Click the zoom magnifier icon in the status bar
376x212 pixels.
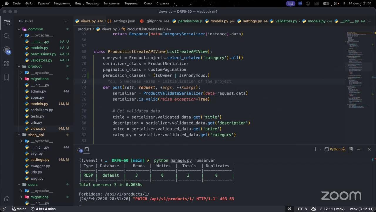289,209
